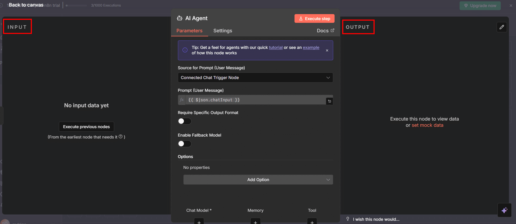
Task: Expand the Add Option dropdown
Action: click(258, 180)
